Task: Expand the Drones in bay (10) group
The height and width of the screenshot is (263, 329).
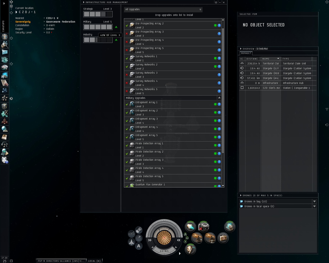Action: 314,201
